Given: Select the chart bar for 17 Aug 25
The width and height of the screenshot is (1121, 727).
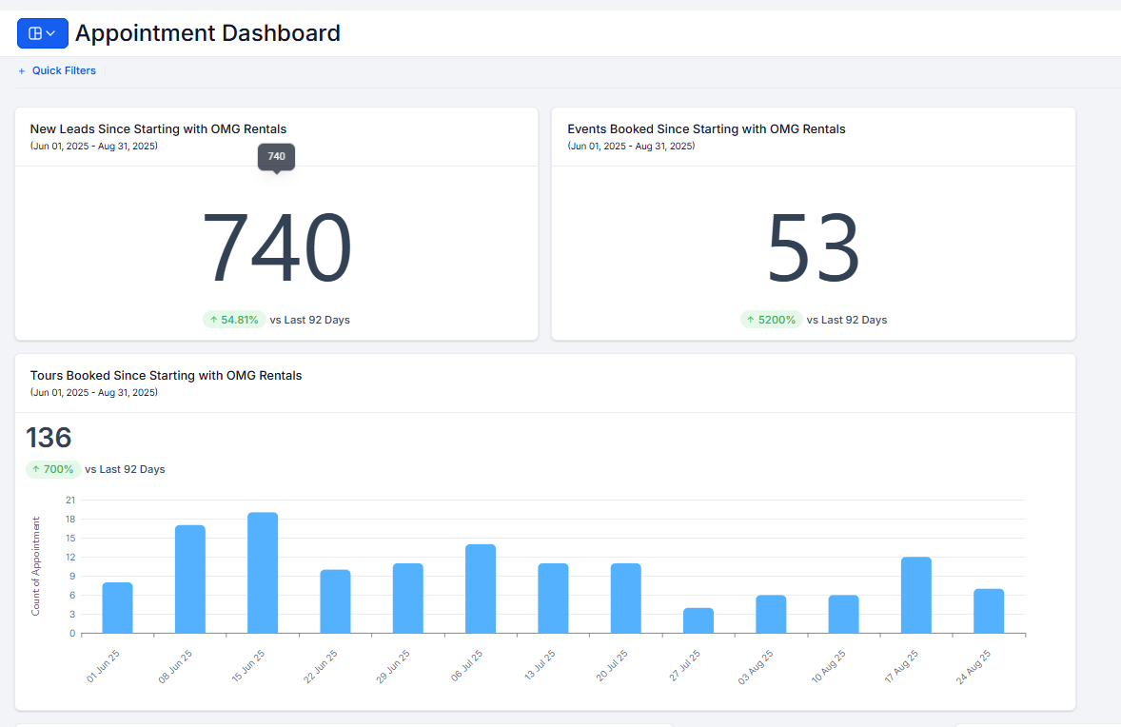Looking at the screenshot, I should coord(914,595).
